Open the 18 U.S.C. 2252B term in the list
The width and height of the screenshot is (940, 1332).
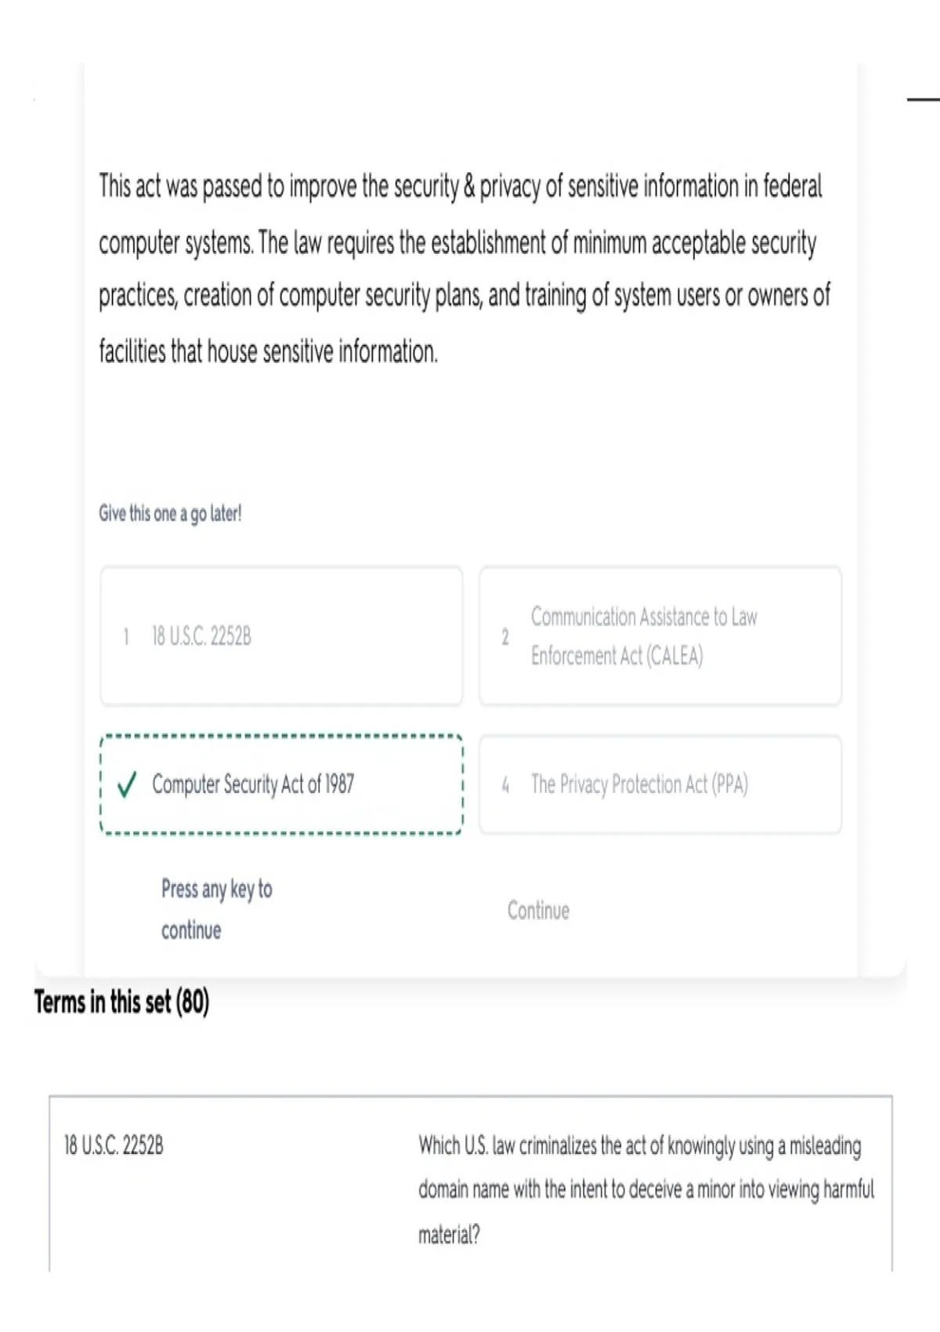point(114,1146)
